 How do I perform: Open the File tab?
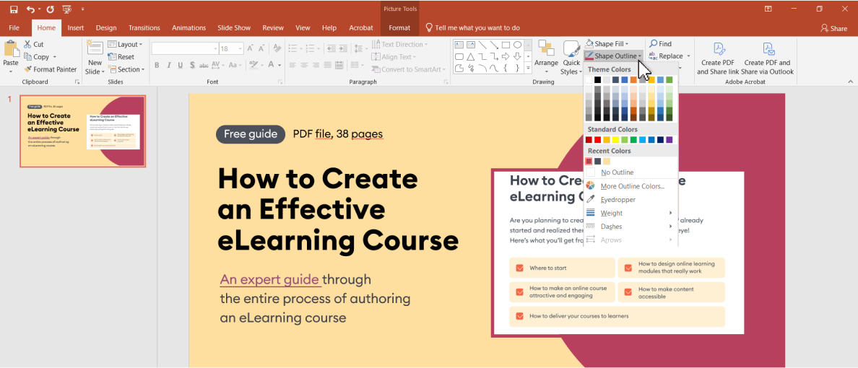pos(14,28)
